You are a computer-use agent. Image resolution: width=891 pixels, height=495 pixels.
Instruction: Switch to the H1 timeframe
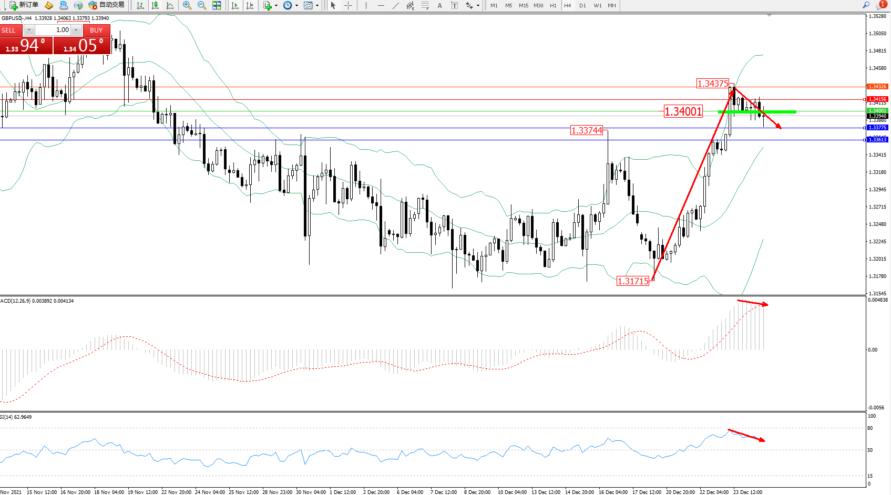(553, 5)
